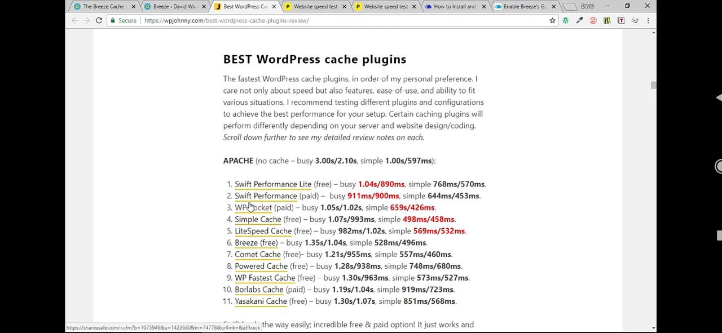Click the APACHE label text

(238, 161)
